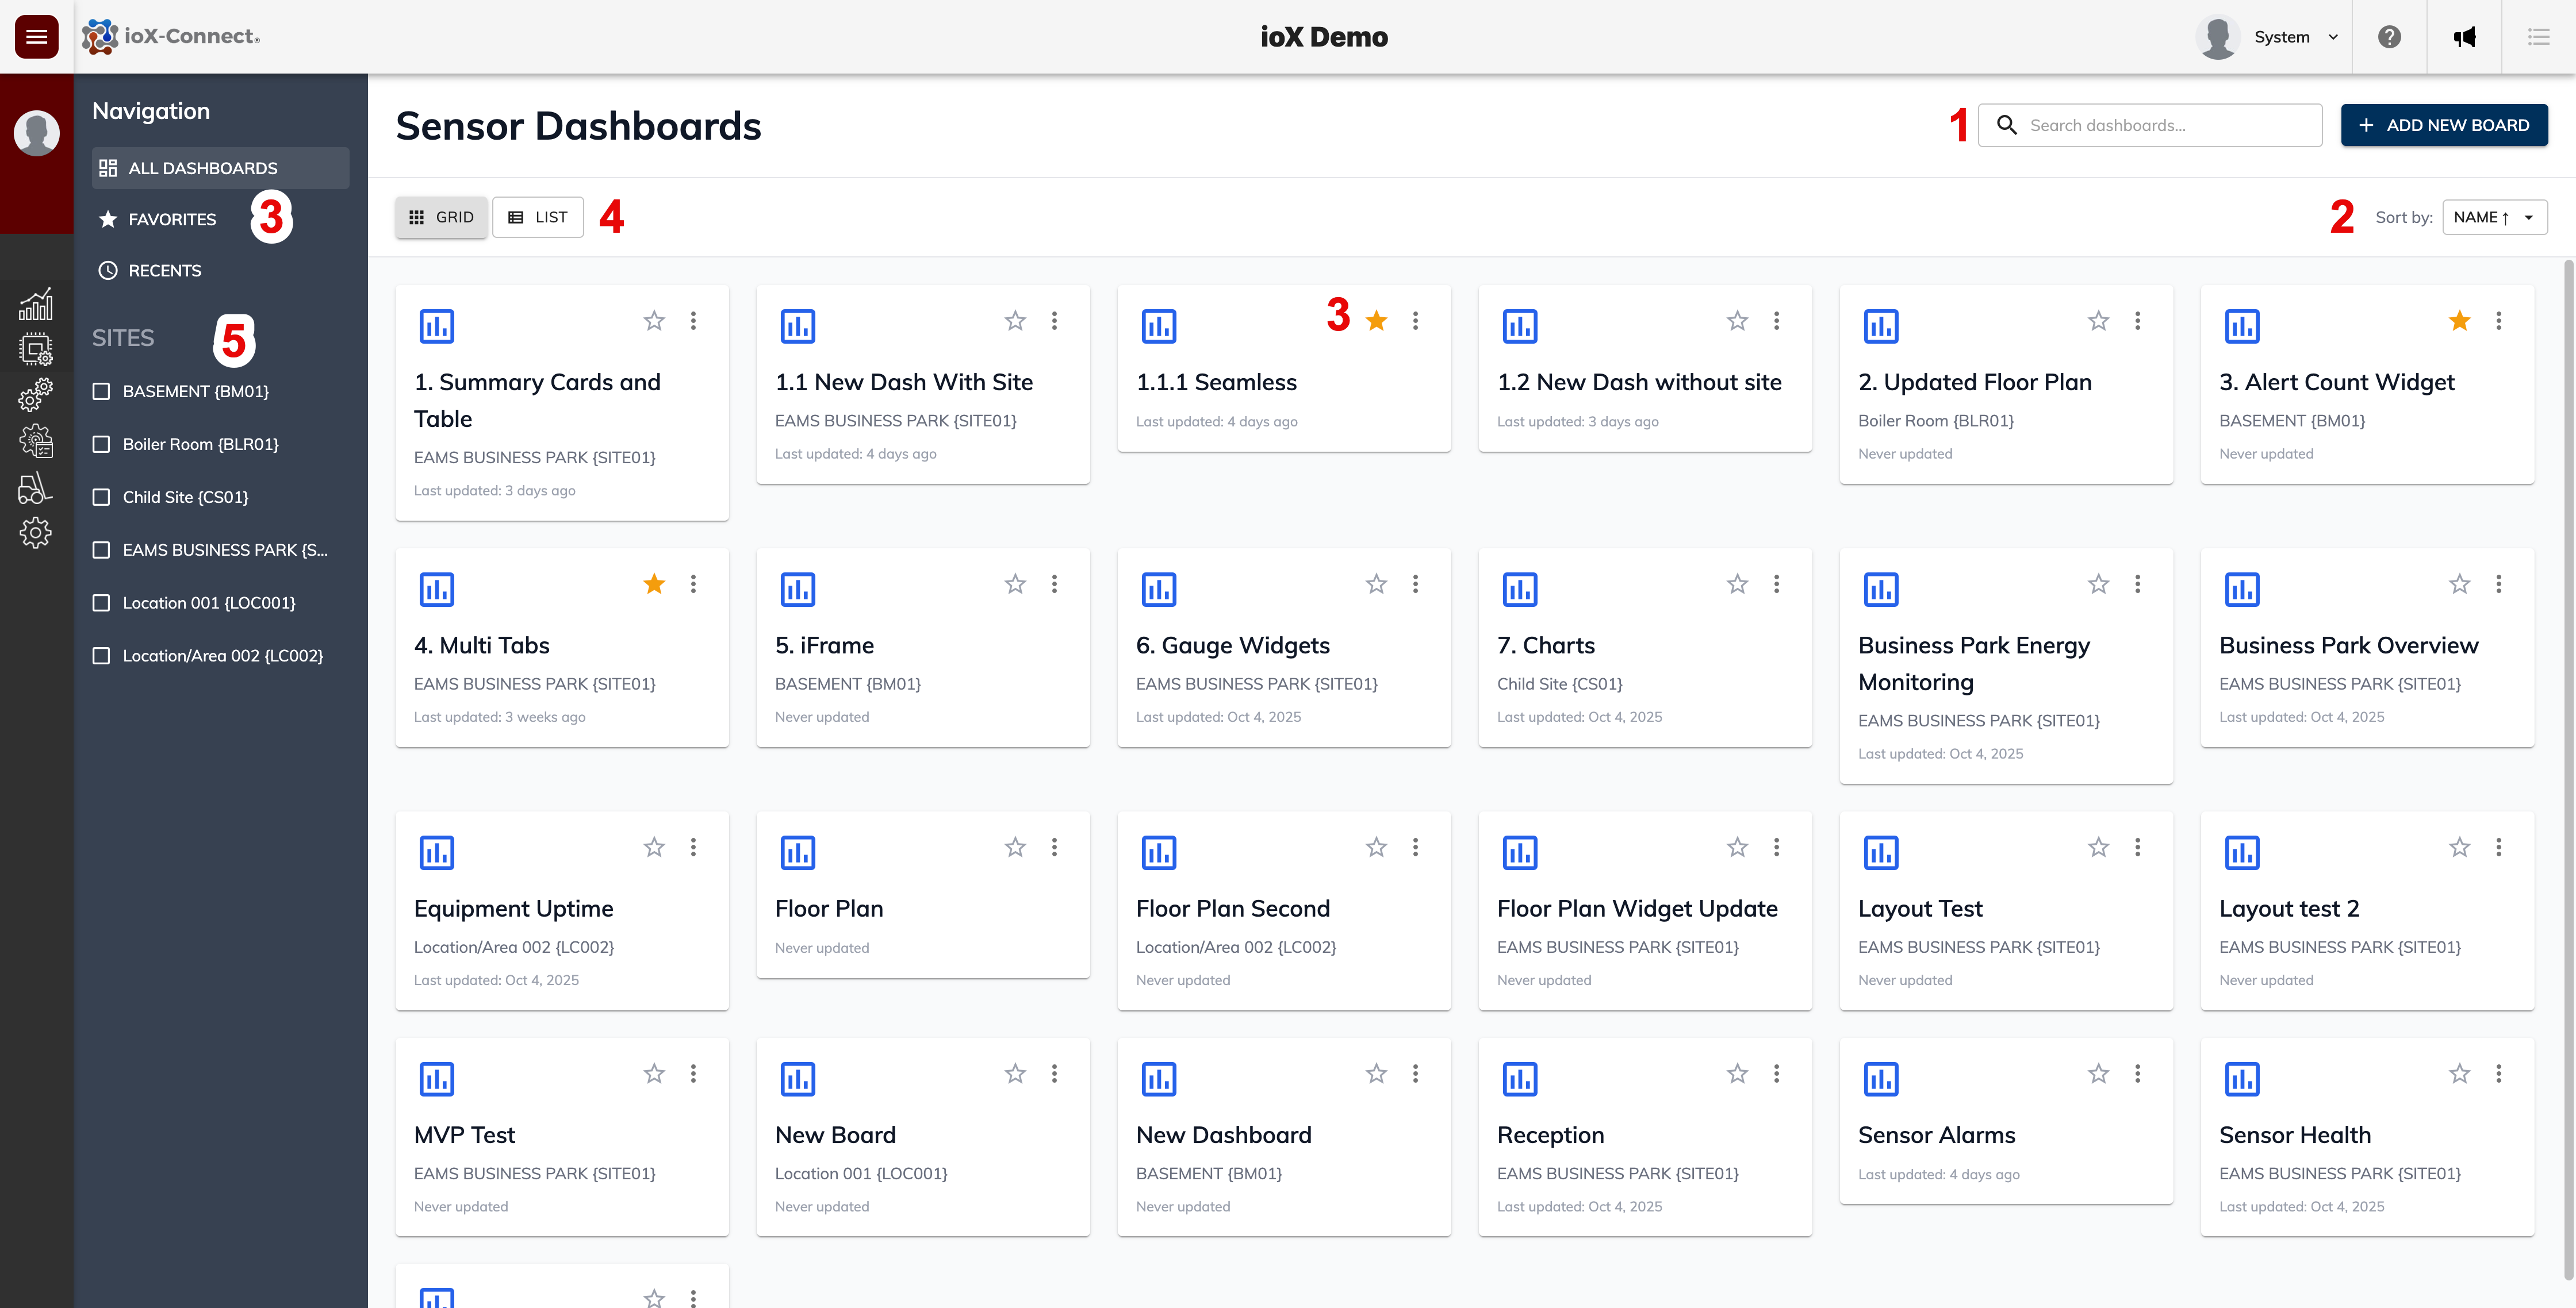The height and width of the screenshot is (1308, 2576).
Task: Unfavorite the 1.1.1 Seamless dashboard
Action: (1377, 320)
